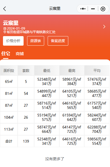110x167 pixels.
Task: Click lowest price 55194元/㎡ 575万
Action: [x=47, y=117]
